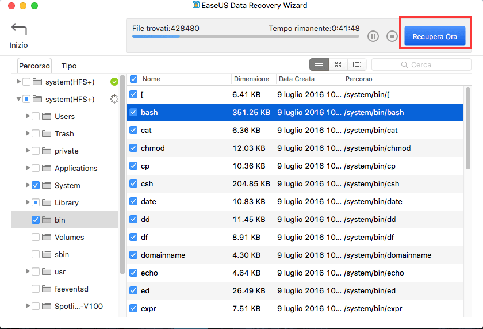Click the Library folder icon
This screenshot has width=483, height=329.
(47, 202)
